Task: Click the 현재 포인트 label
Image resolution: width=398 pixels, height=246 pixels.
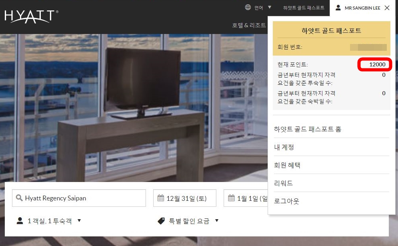Action: [292, 64]
